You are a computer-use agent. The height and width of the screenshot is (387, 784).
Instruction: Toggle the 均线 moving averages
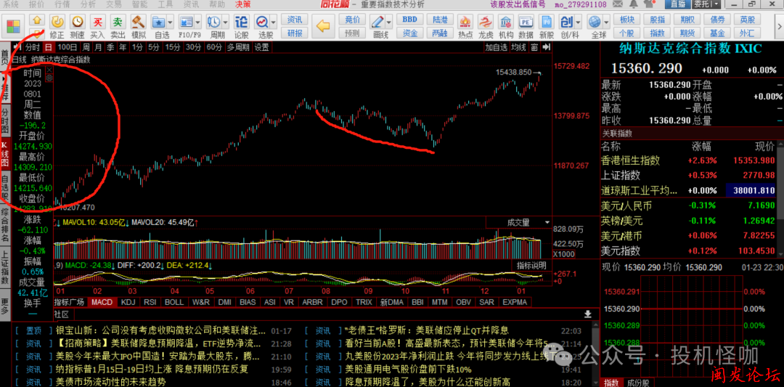[518, 47]
